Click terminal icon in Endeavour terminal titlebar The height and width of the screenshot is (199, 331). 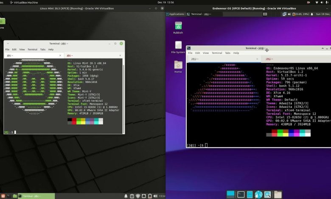[x=189, y=48]
